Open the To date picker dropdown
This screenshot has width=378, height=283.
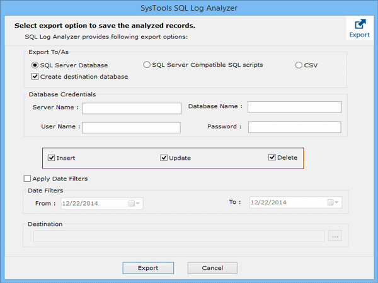(x=333, y=203)
